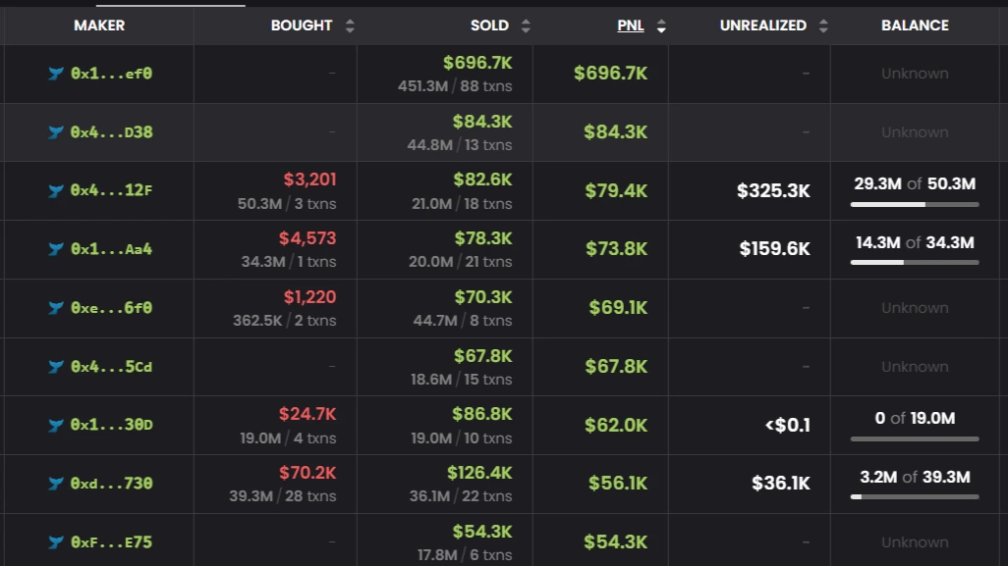This screenshot has height=566, width=1008.
Task: Sort table by SOLD column arrows
Action: (526, 26)
